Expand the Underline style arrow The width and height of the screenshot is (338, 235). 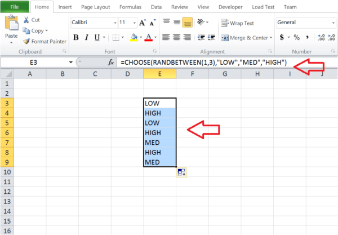104,38
